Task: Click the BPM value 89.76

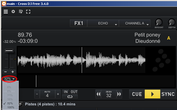Action: pyautogui.click(x=25, y=35)
